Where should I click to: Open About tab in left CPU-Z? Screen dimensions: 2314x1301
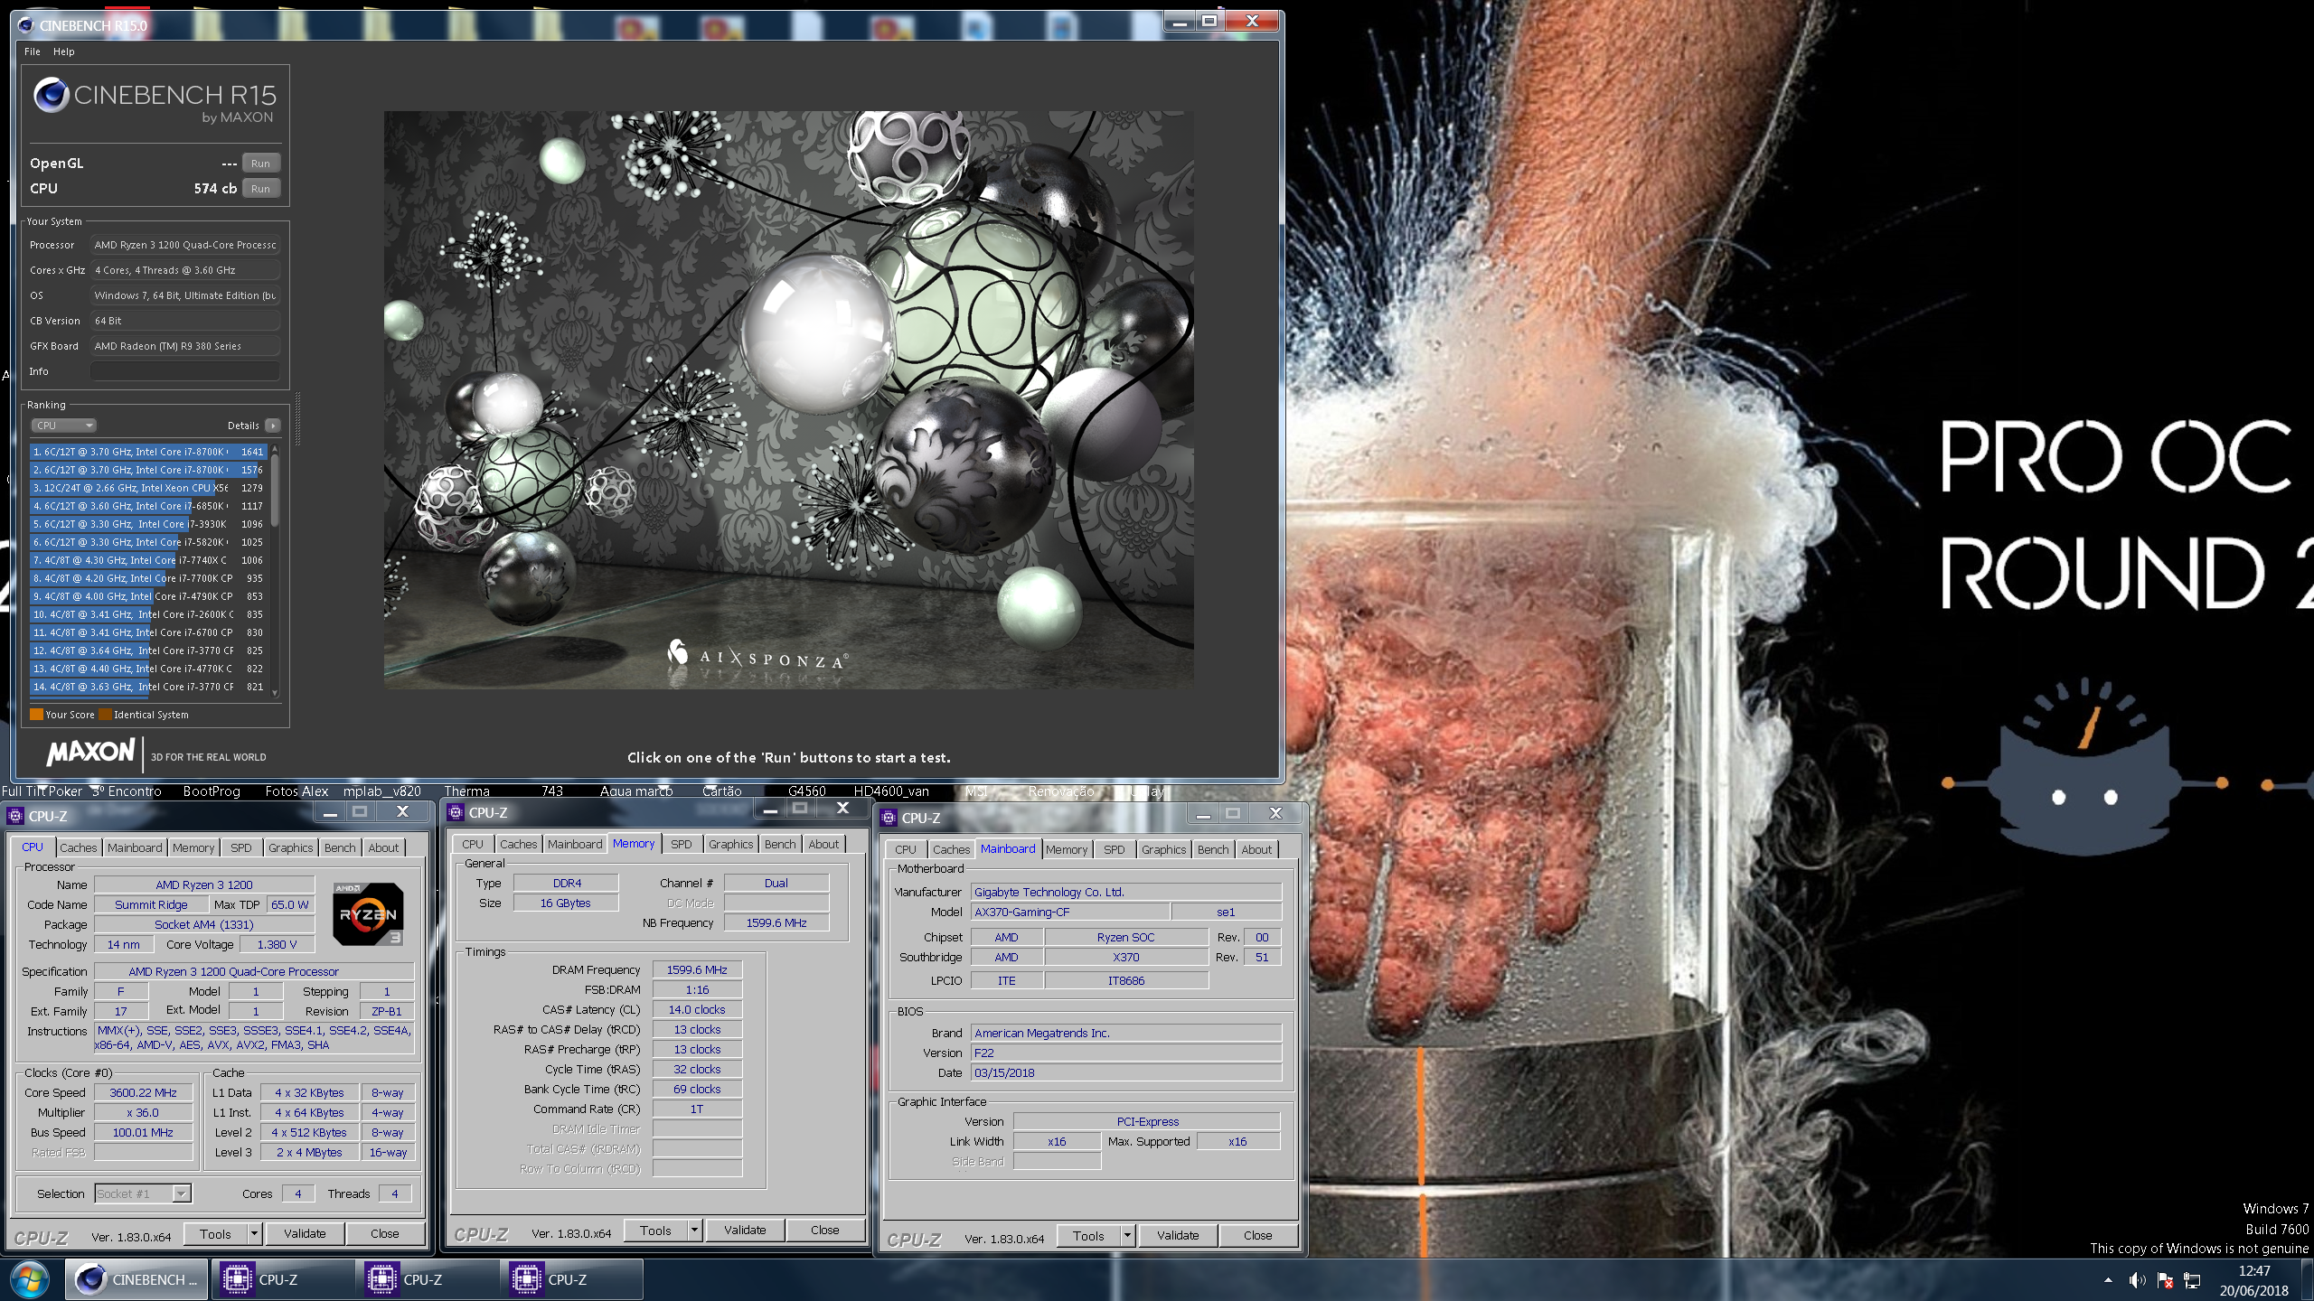(x=383, y=847)
